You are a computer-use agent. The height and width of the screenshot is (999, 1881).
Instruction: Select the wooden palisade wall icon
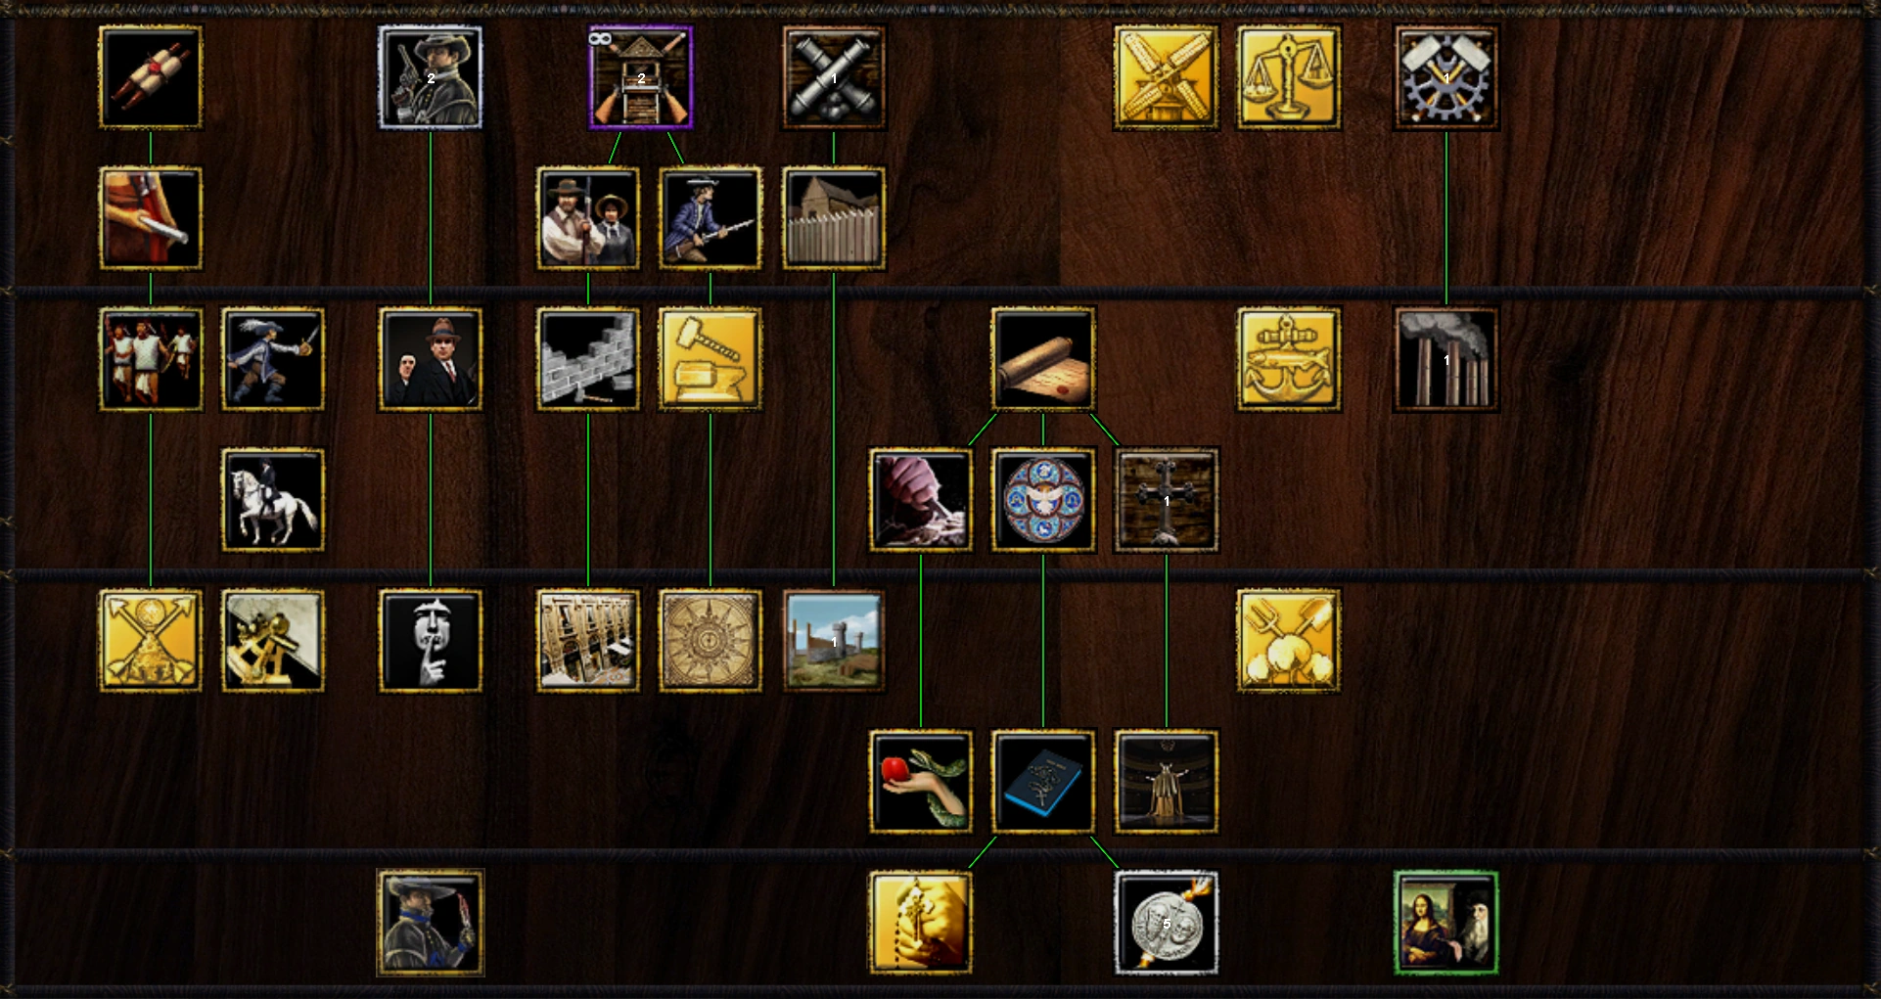tap(834, 218)
